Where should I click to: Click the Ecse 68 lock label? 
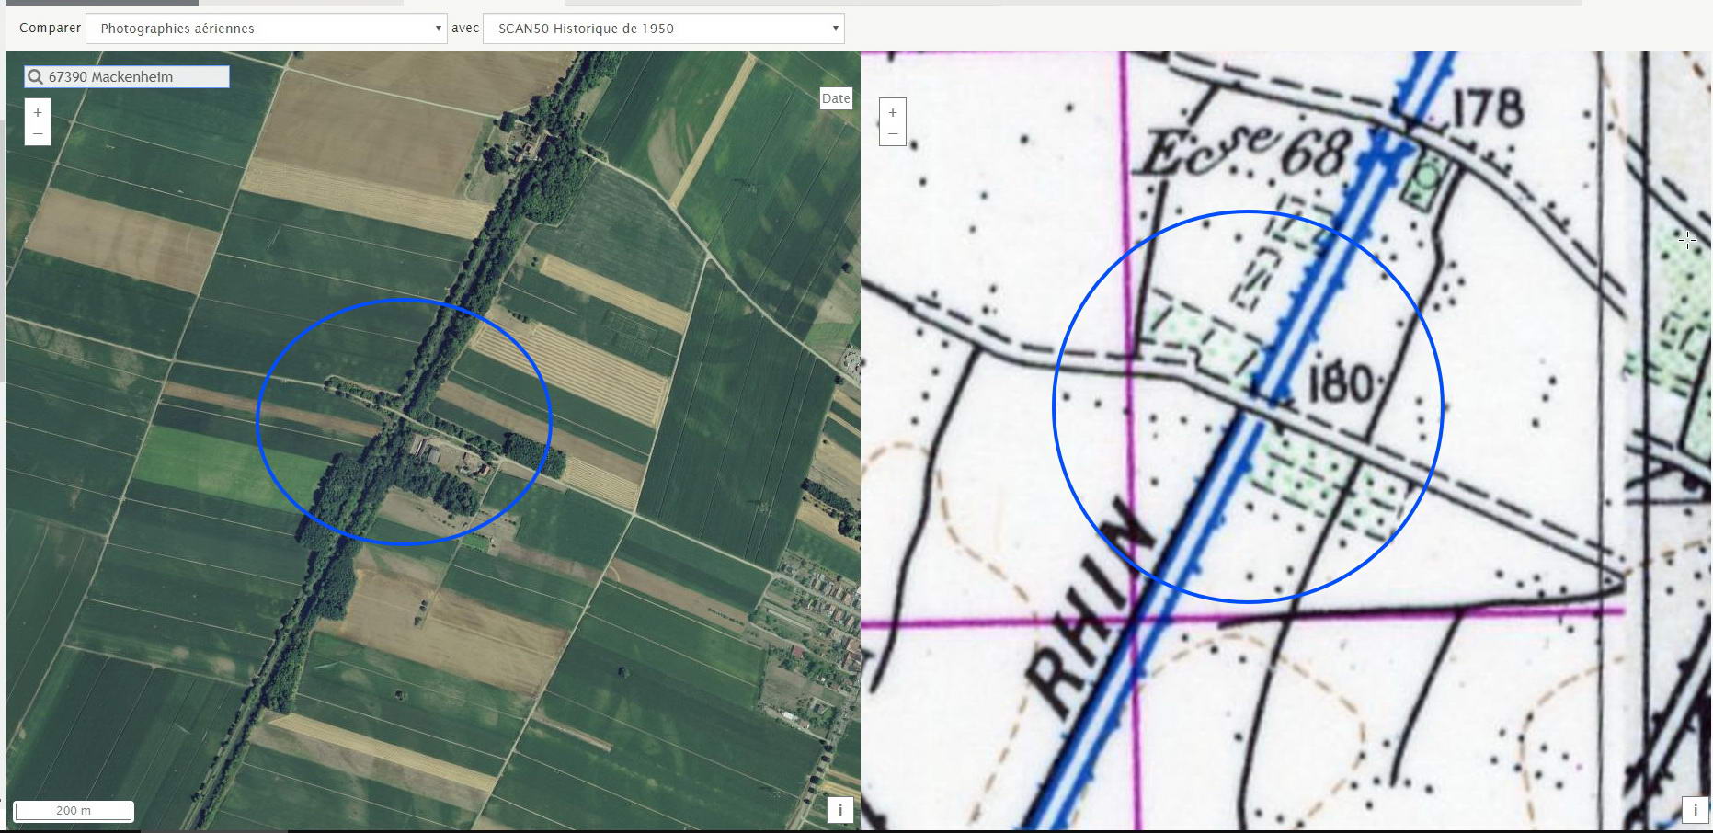click(1246, 153)
